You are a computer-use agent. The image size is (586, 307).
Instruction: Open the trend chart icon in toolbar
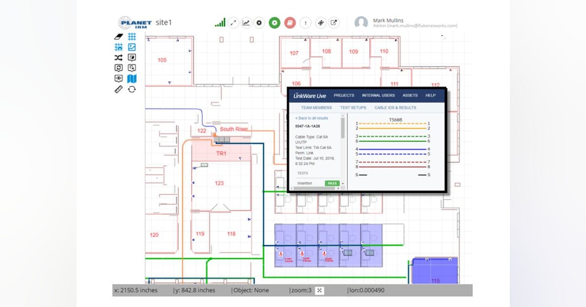pyautogui.click(x=247, y=22)
